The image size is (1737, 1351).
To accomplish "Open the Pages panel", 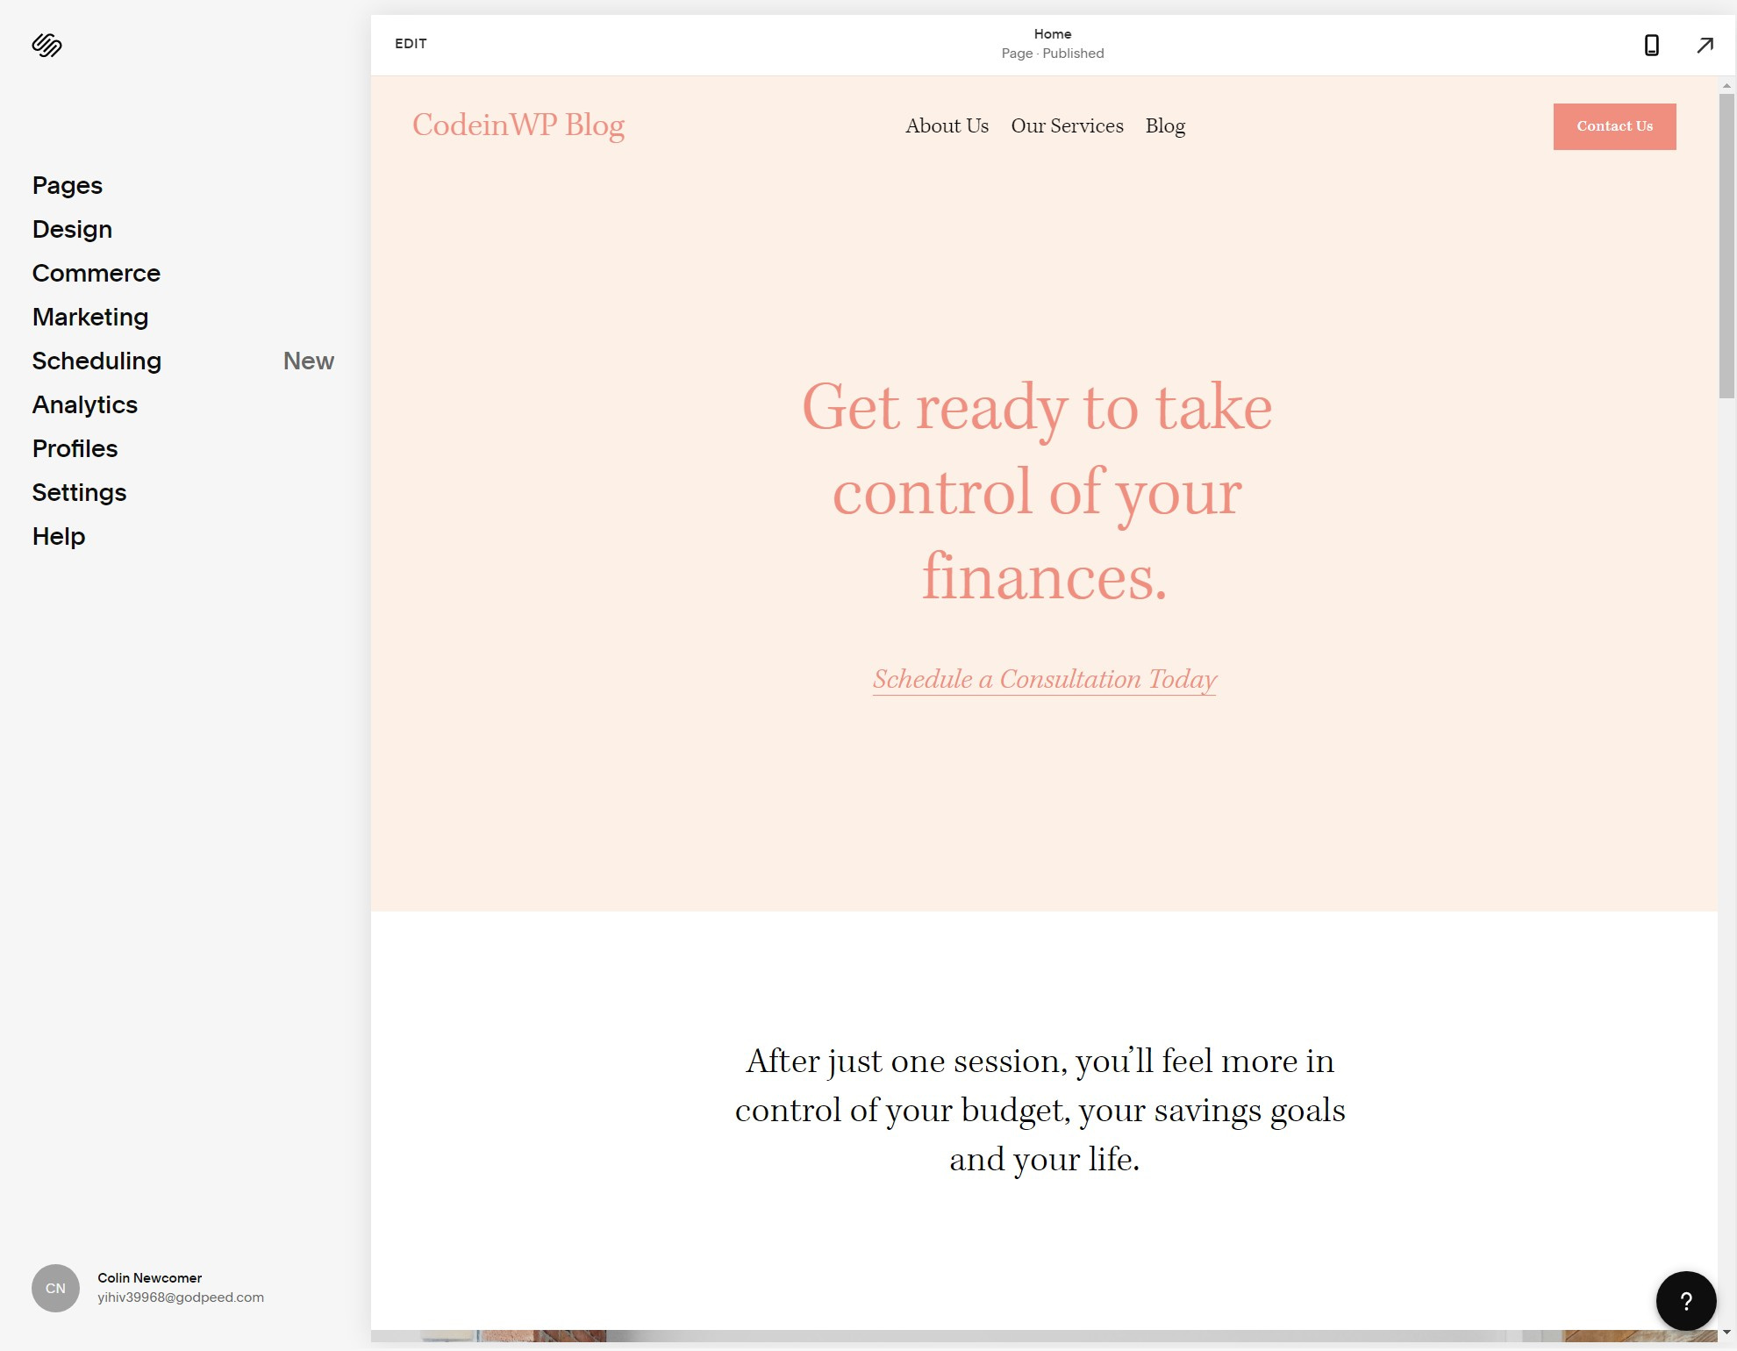I will pos(67,185).
